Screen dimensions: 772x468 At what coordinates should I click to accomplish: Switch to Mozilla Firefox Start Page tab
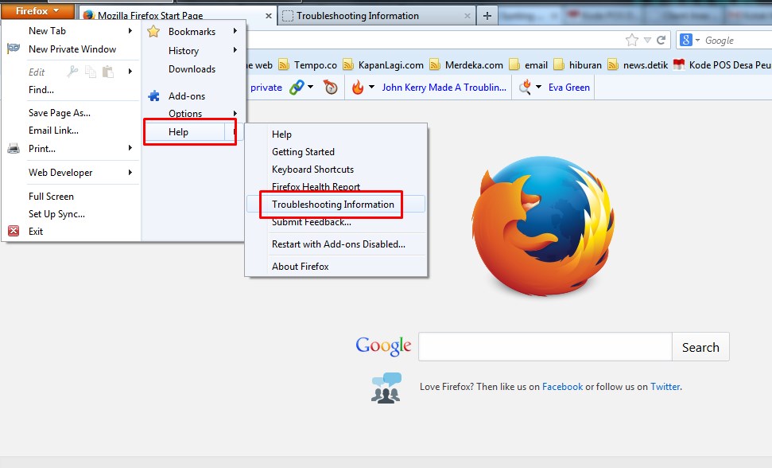pos(177,16)
